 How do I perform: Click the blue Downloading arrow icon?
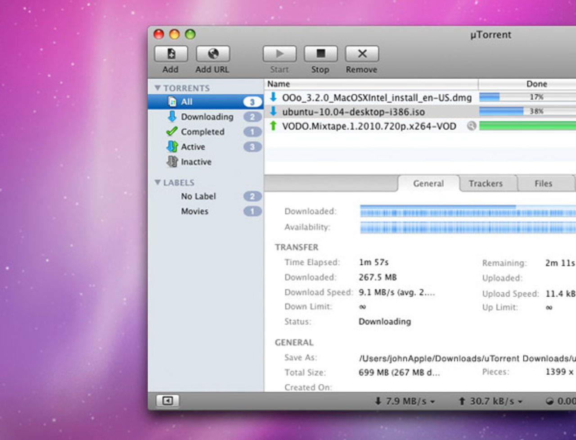click(172, 117)
